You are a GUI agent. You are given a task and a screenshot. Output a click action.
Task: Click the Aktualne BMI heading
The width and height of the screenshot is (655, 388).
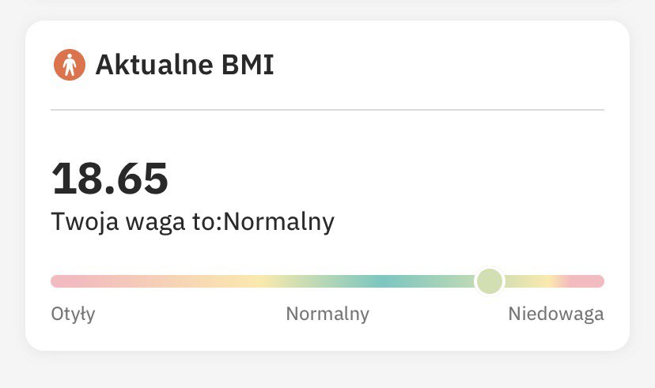184,65
